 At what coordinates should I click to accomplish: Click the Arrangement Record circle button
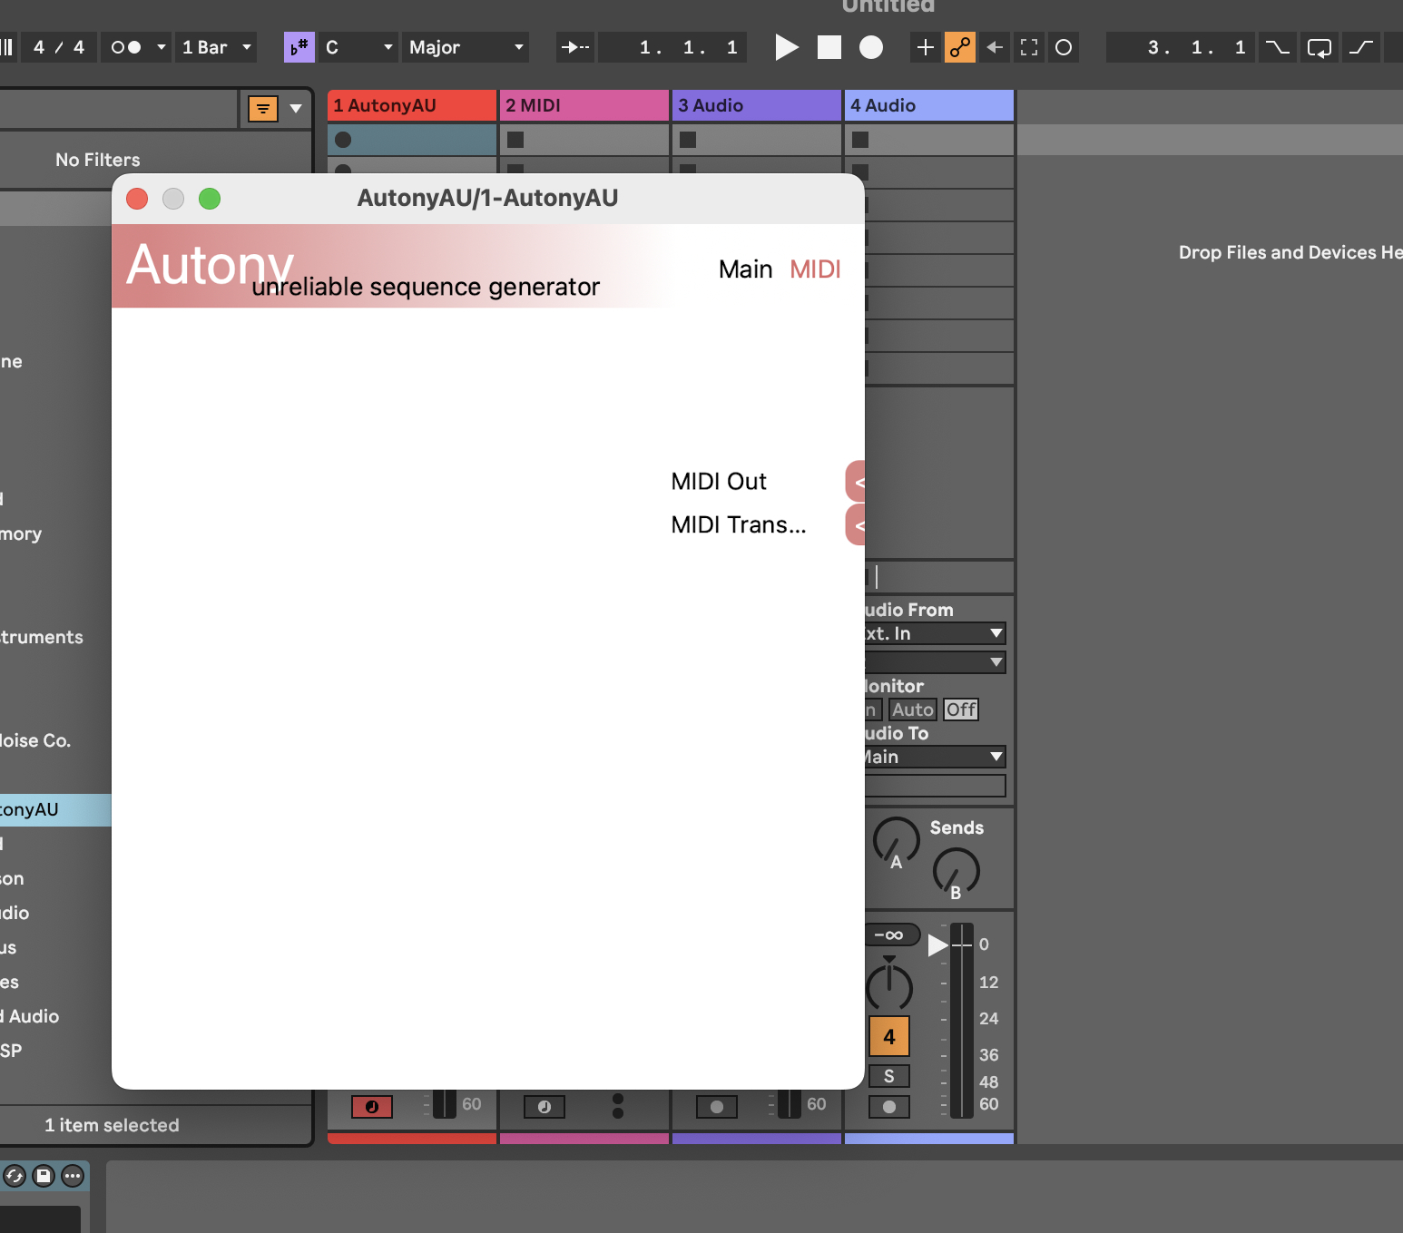[x=871, y=47]
